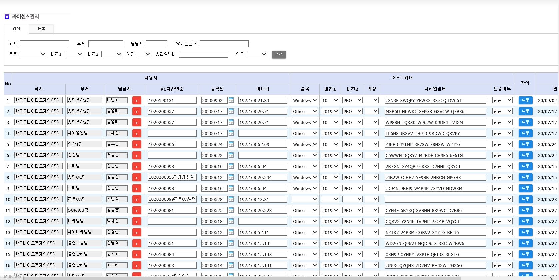The image size is (559, 280).
Task: Click the serial field JGN3F-3WQPY-YFWXX-3X7CQ-DV66T
Action: tap(435, 100)
